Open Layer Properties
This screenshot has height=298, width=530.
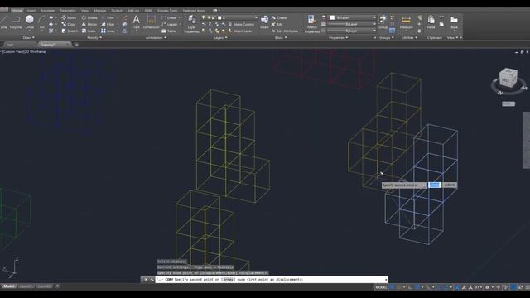[191, 24]
